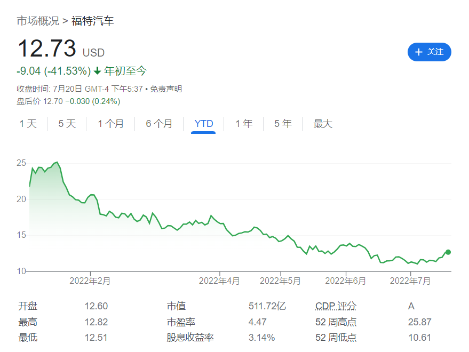The width and height of the screenshot is (469, 352).
Task: Click the 25 y-axis label
Action: tap(21, 163)
